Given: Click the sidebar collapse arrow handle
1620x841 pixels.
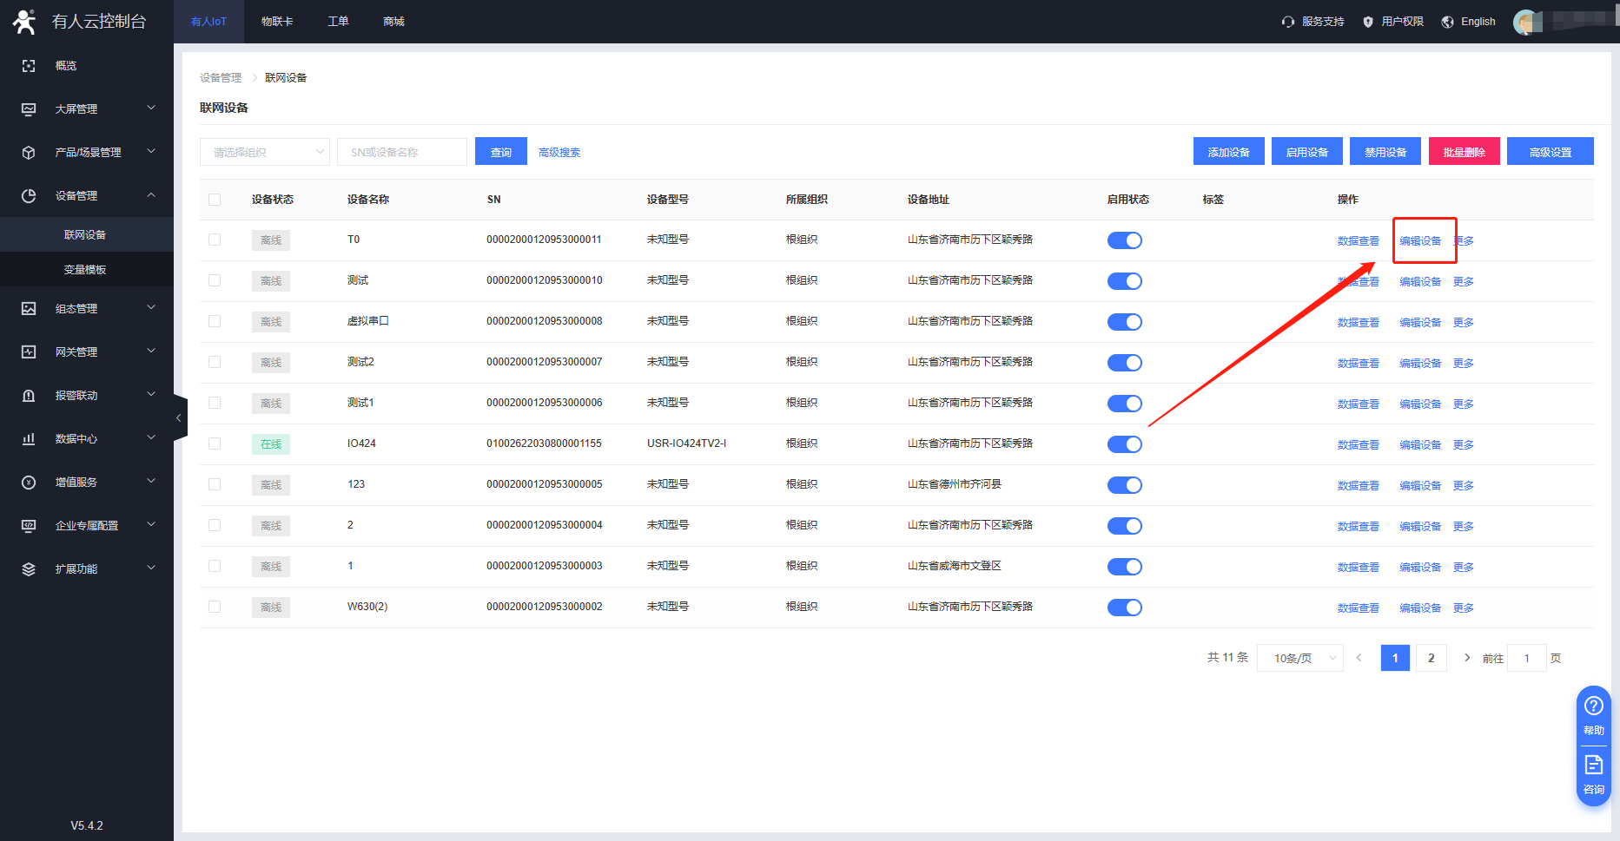Looking at the screenshot, I should pos(180,418).
